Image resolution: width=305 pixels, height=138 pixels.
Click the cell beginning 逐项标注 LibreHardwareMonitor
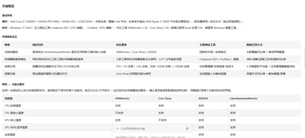click(x=69, y=52)
